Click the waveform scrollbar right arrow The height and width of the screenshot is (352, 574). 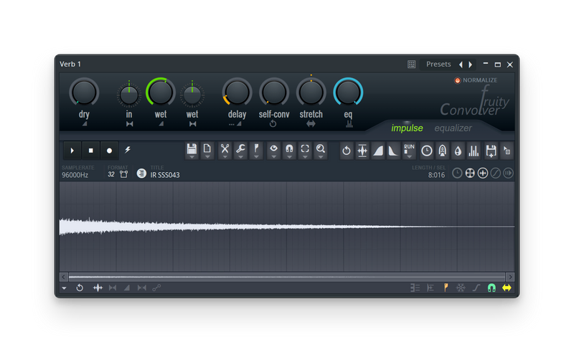coord(510,277)
